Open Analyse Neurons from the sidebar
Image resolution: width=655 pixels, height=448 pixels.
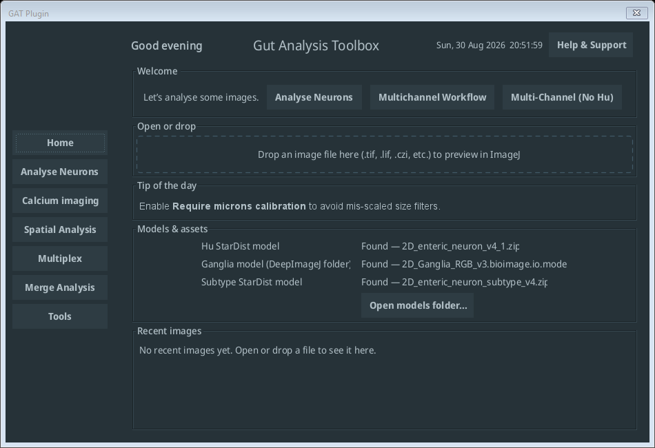(x=60, y=172)
